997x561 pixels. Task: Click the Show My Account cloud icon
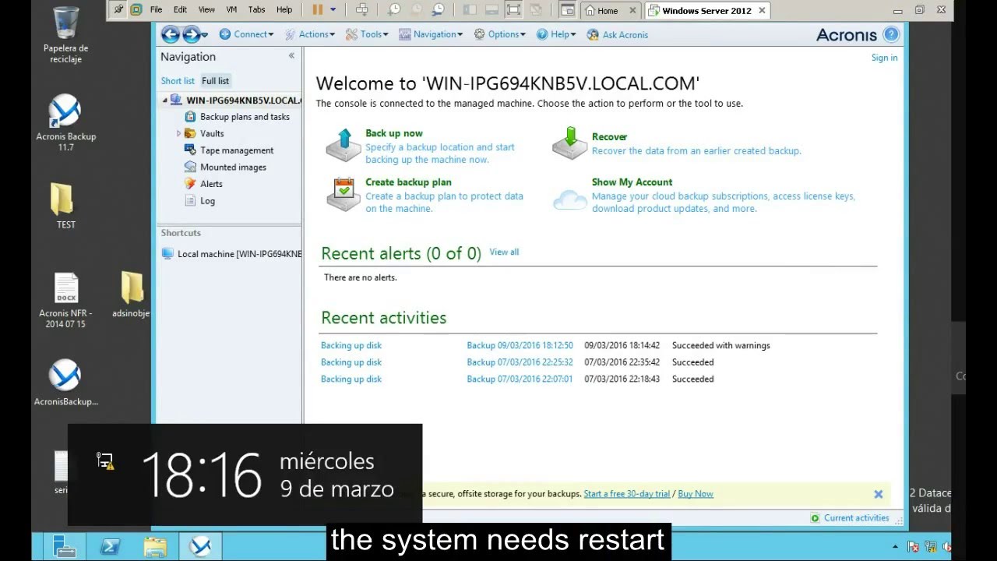click(569, 199)
